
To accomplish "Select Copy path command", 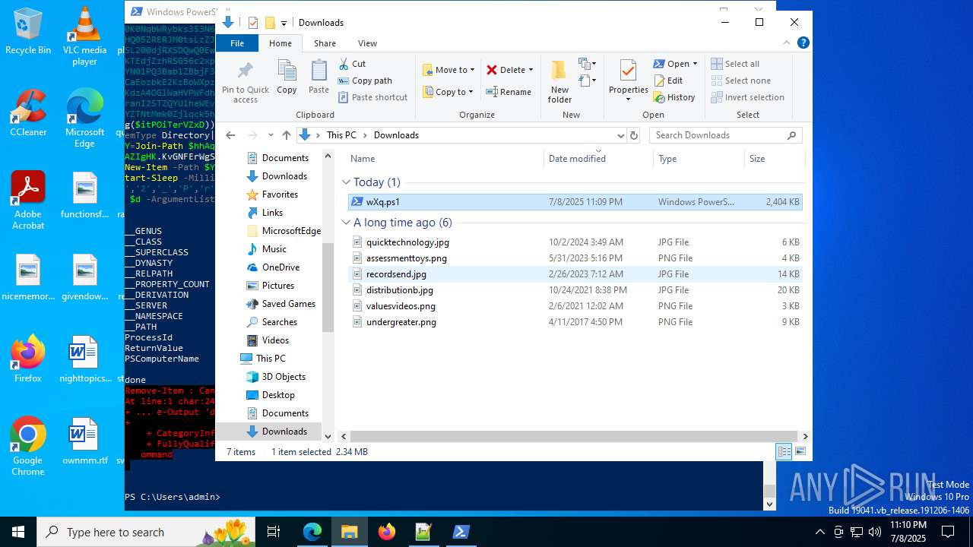I will click(365, 81).
